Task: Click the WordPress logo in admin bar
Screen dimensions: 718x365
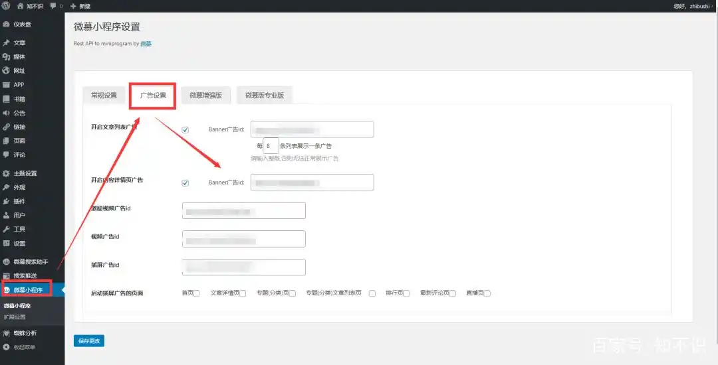Action: pyautogui.click(x=6, y=5)
